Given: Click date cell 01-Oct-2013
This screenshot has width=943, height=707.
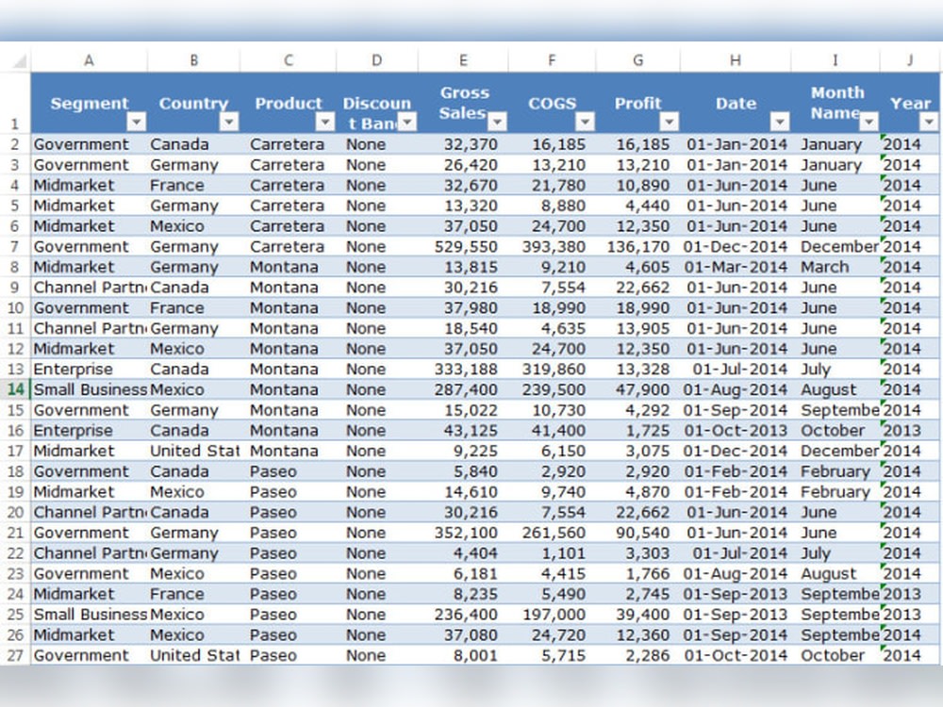Looking at the screenshot, I should pos(736,431).
